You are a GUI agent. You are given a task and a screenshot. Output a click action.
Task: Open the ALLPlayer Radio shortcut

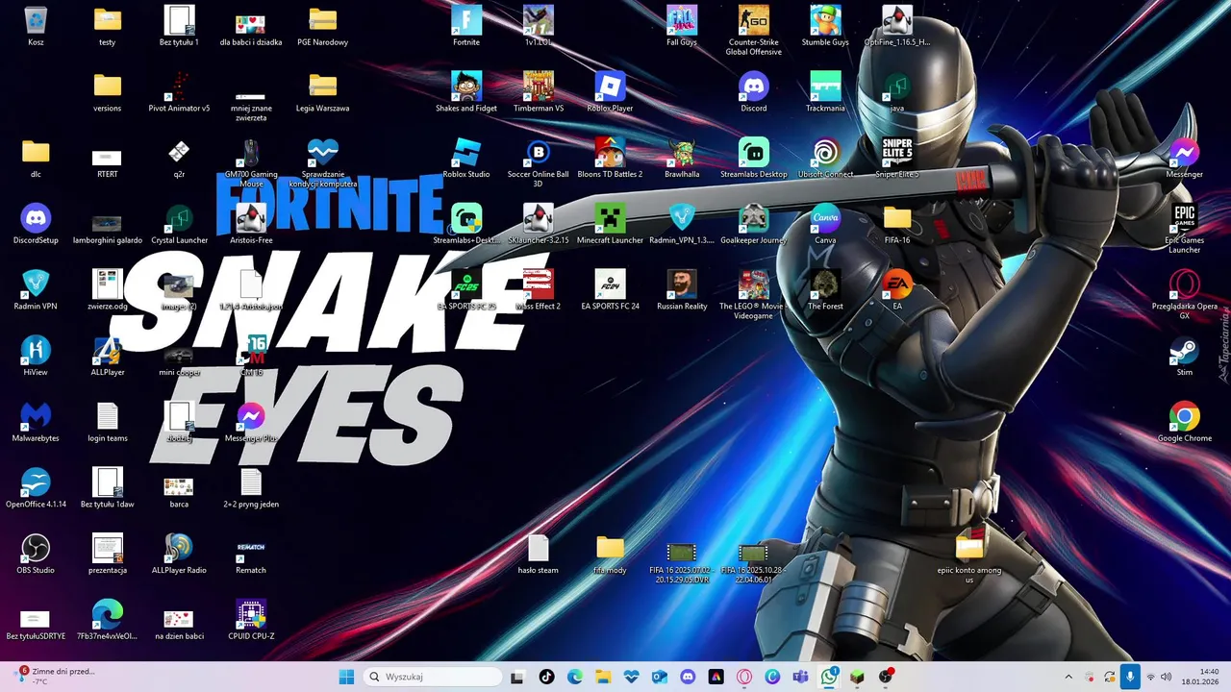(x=179, y=555)
